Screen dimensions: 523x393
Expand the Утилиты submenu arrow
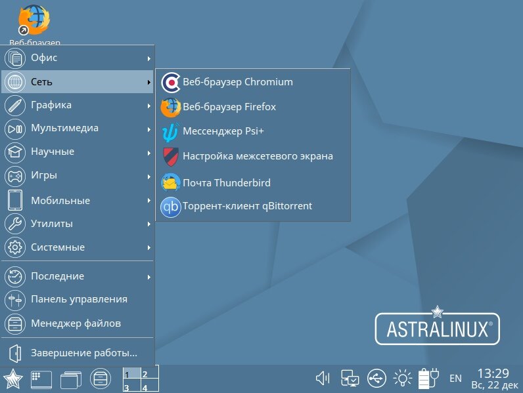(148, 224)
